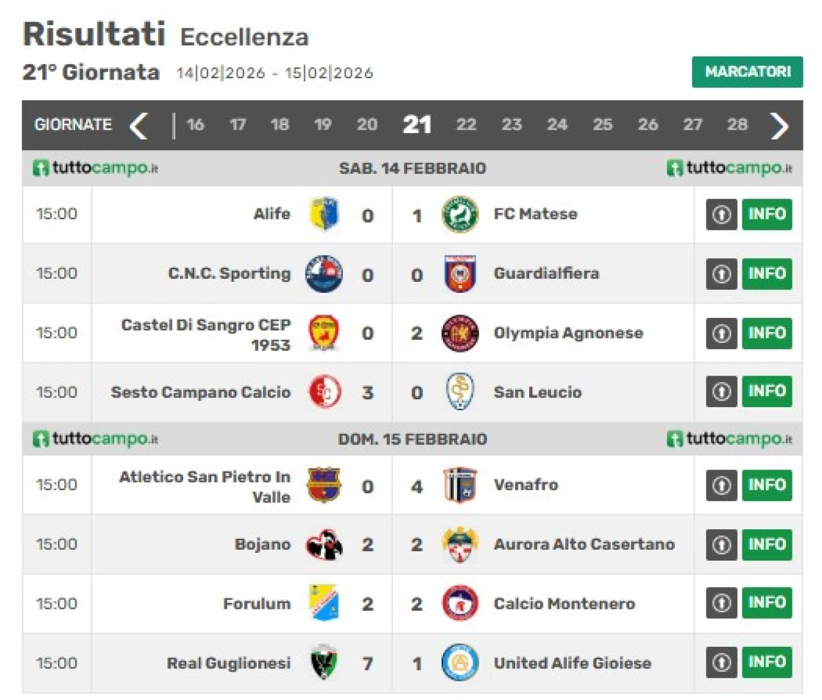Click the Real Guglionesi crest icon
The width and height of the screenshot is (822, 700).
tap(324, 663)
